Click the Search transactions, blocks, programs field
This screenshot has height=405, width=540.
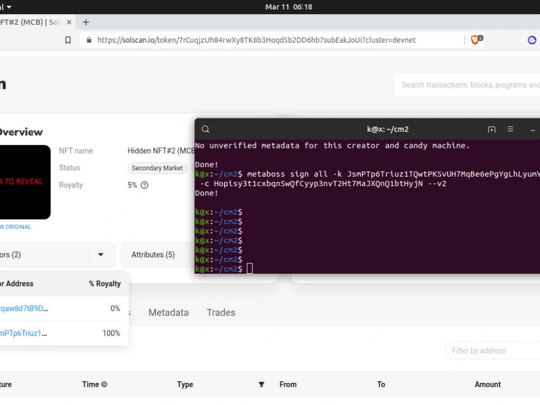[x=468, y=85]
